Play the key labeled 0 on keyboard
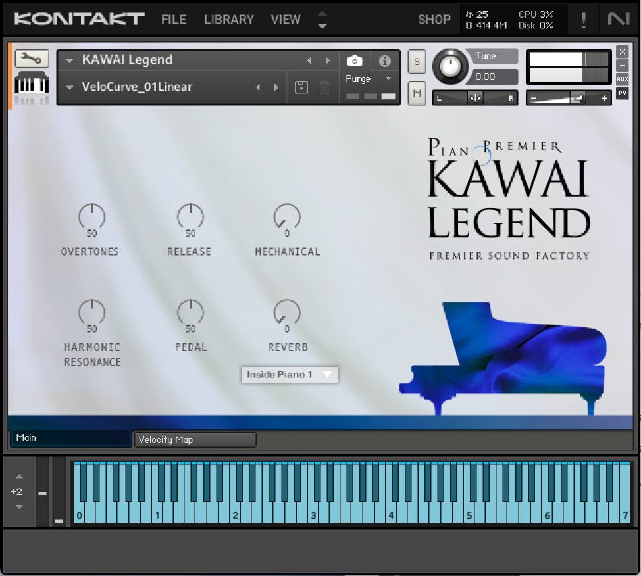The height and width of the screenshot is (576, 641). pyautogui.click(x=80, y=515)
